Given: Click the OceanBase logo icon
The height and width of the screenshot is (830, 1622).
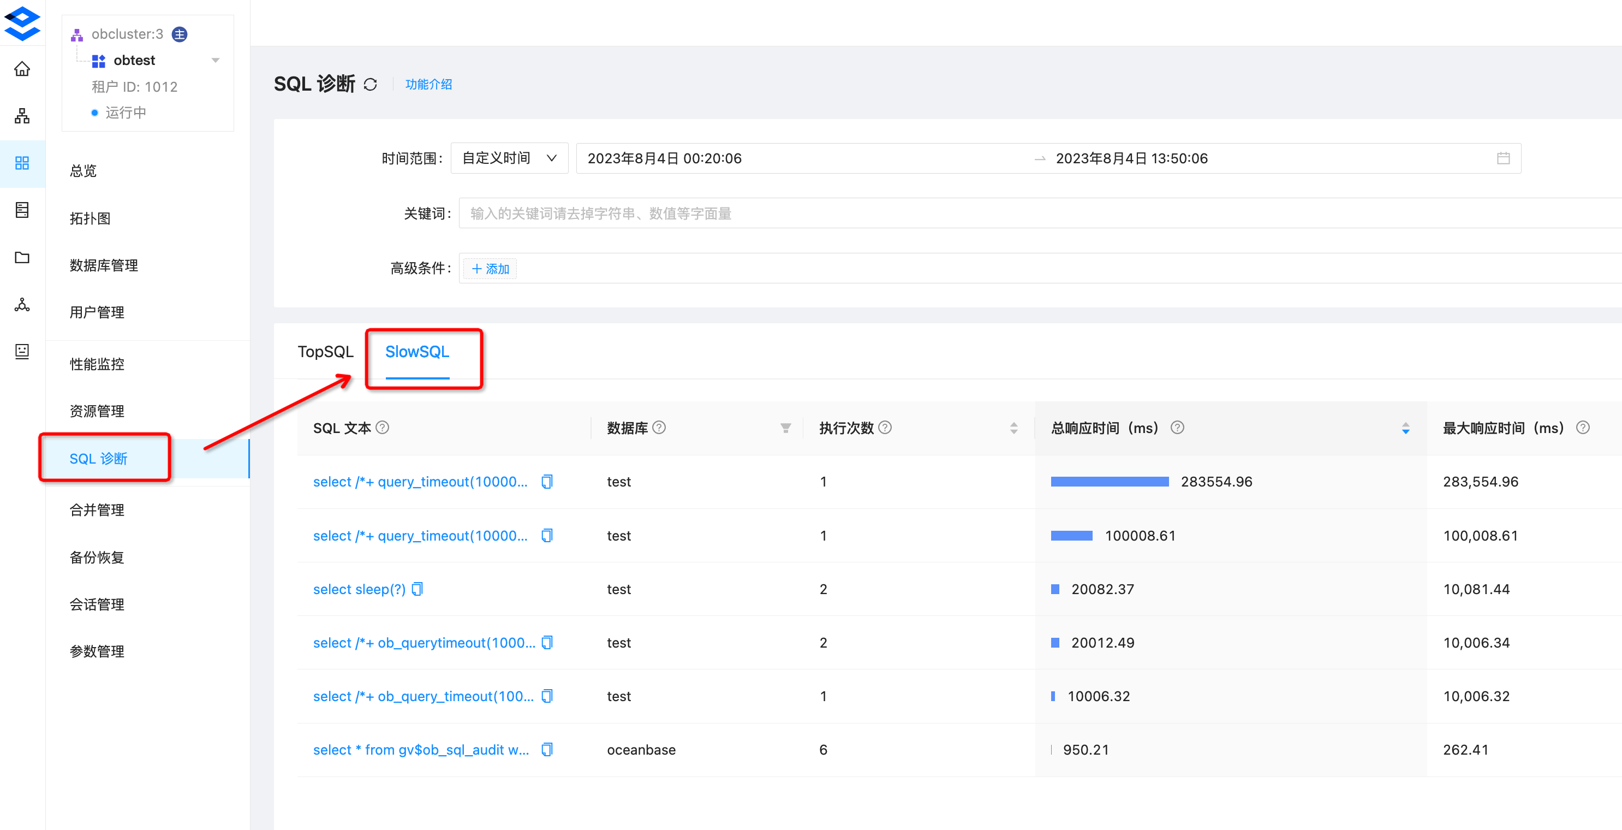Looking at the screenshot, I should pyautogui.click(x=22, y=23).
